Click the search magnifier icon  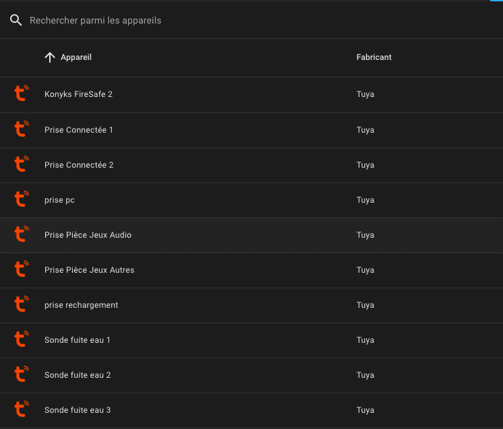tap(16, 20)
